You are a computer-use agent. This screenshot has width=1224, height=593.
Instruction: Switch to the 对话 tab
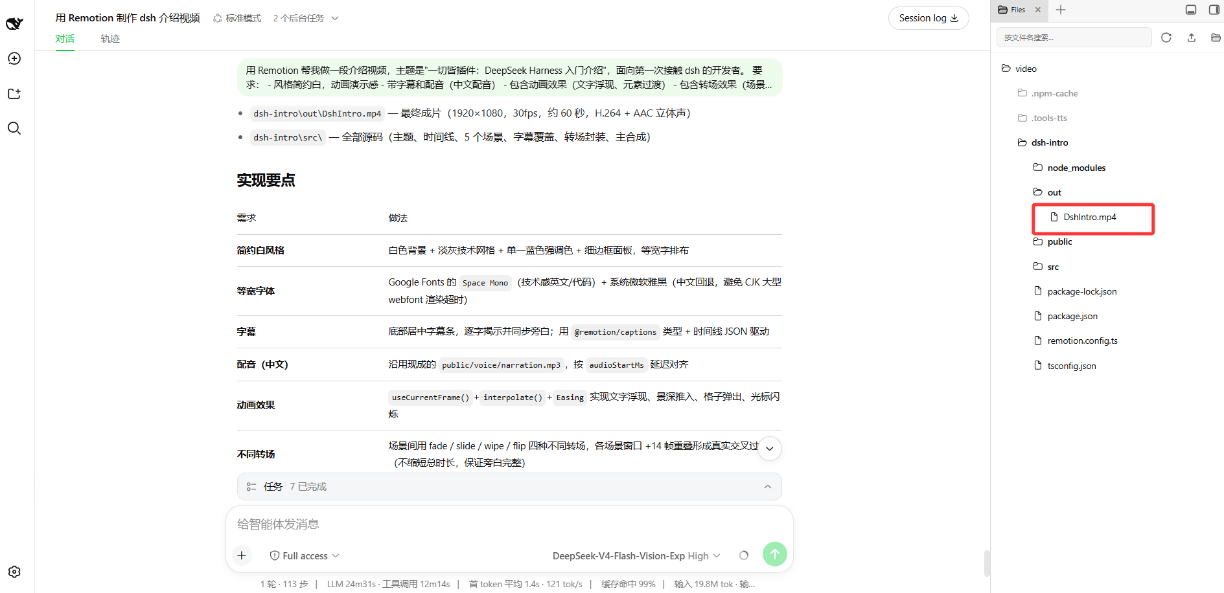tap(65, 39)
